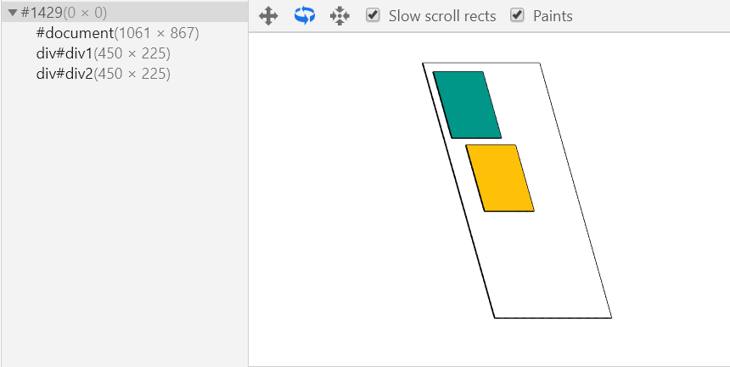Click the yellow layer in 3D view
Viewport: 730px width, 367px height.
click(x=500, y=177)
